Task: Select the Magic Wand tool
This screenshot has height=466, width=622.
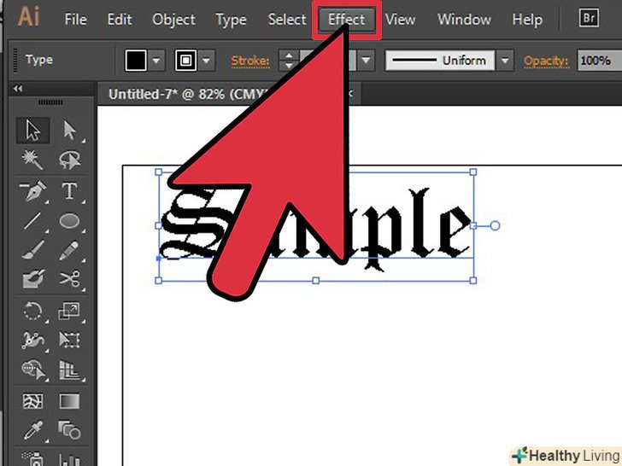Action: click(x=32, y=160)
